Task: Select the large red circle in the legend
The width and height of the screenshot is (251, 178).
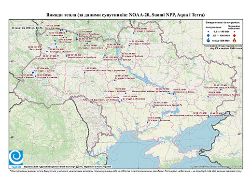Action: pyautogui.click(x=234, y=35)
